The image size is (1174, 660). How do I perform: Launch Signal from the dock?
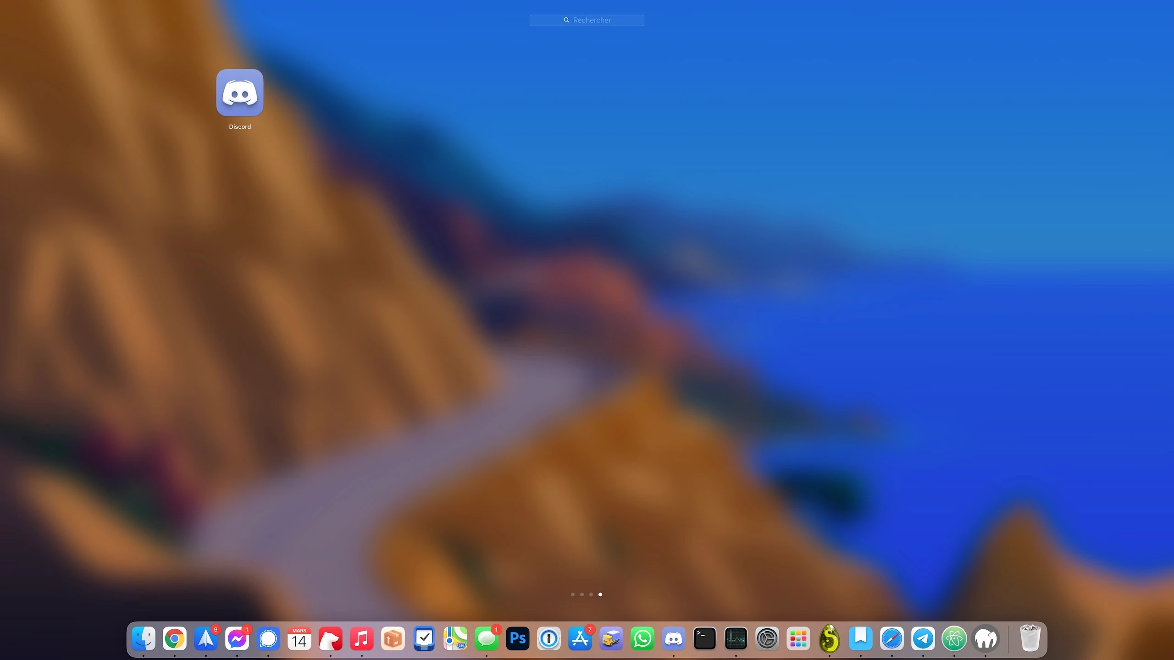coord(268,638)
